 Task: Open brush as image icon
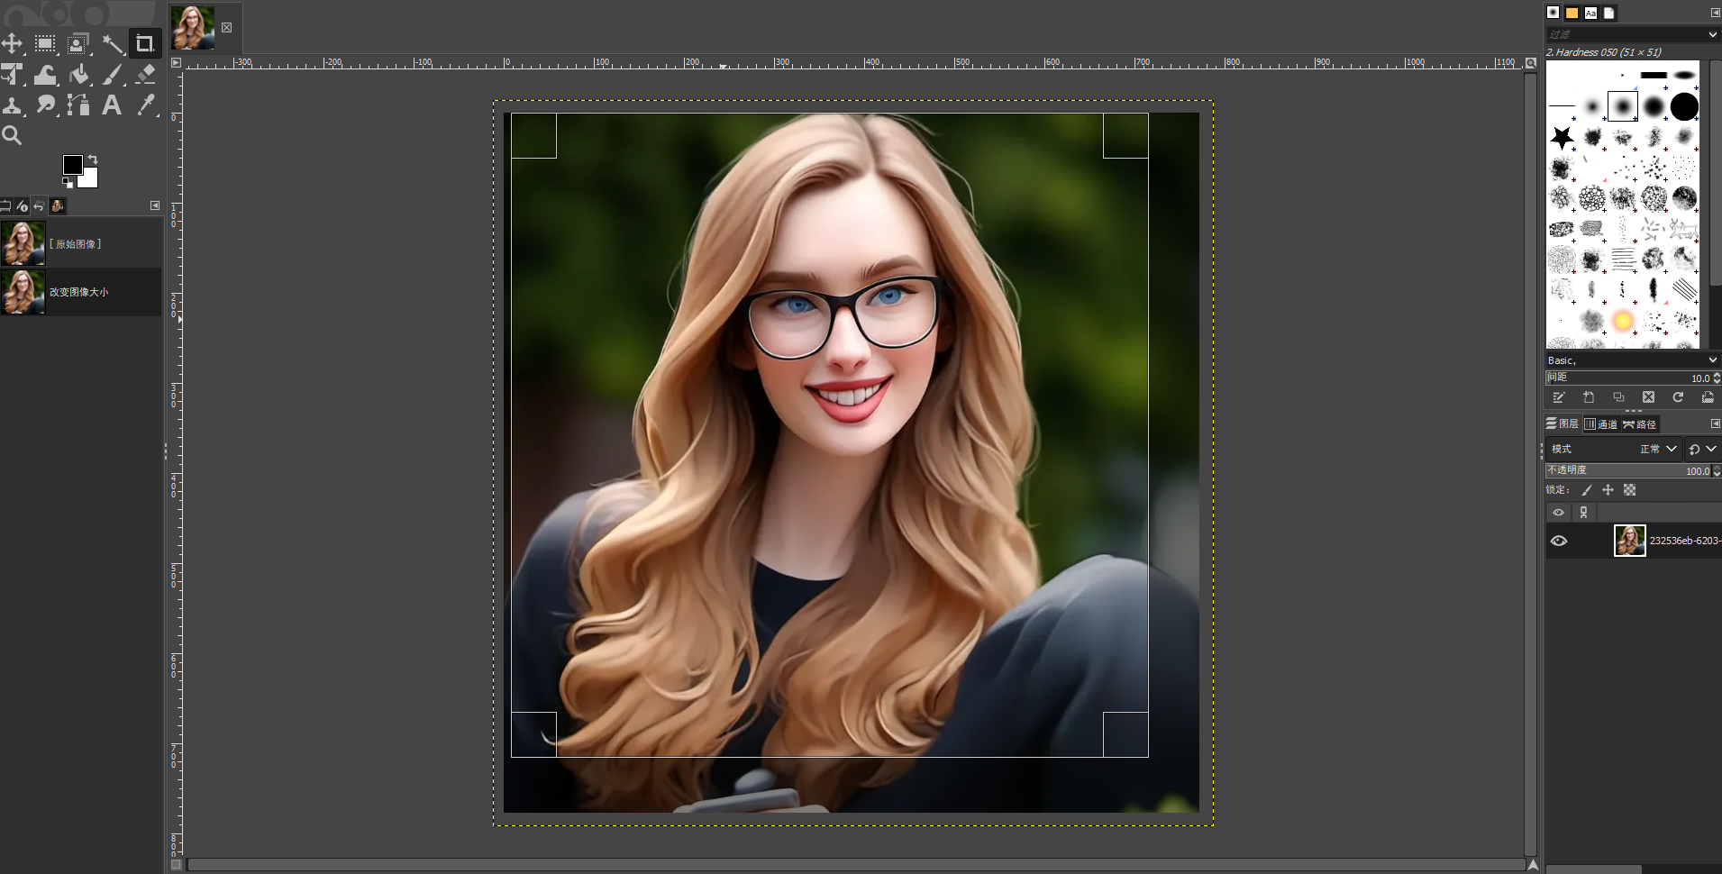[x=1708, y=397]
